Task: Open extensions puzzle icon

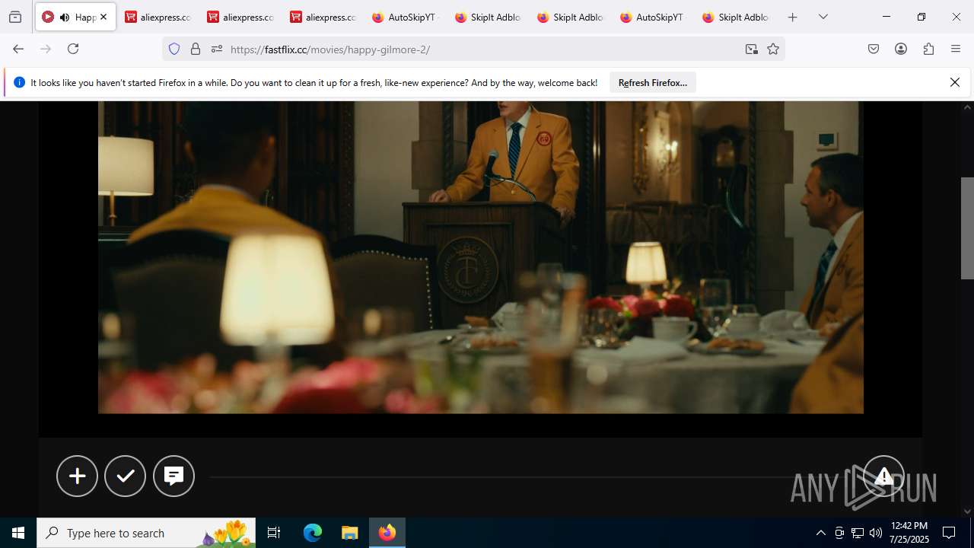Action: click(928, 49)
